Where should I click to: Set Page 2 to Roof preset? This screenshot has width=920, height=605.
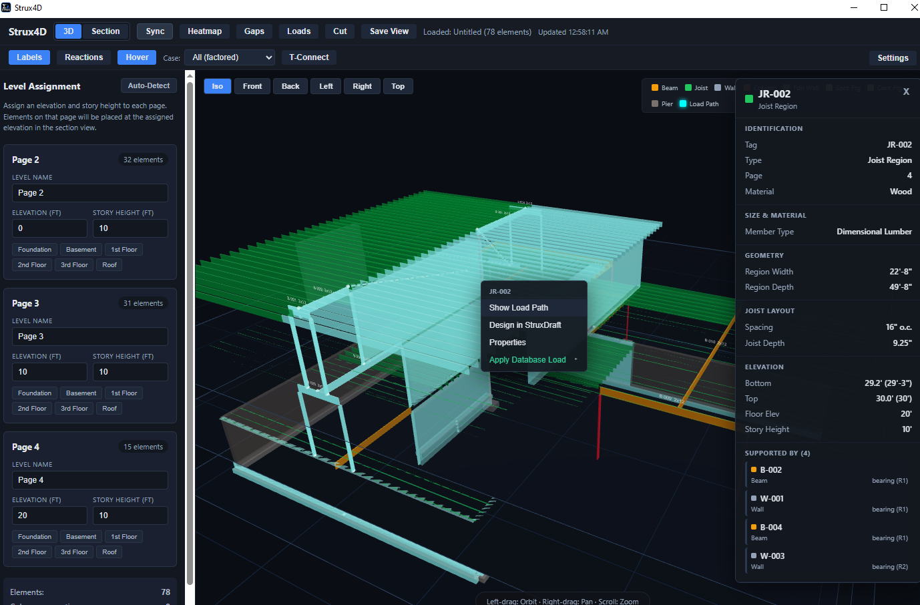[109, 265]
